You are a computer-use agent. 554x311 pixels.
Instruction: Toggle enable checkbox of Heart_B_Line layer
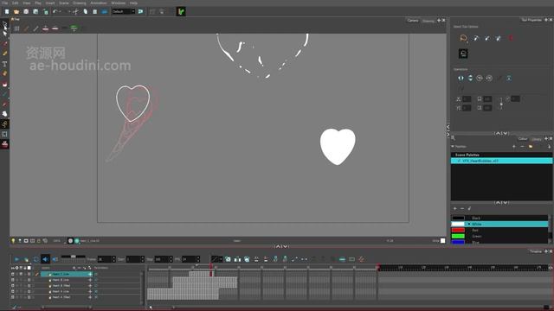pos(13,280)
